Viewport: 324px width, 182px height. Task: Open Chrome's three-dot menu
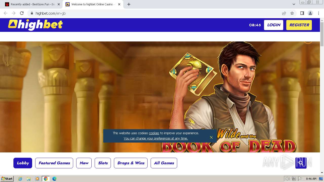(x=318, y=13)
